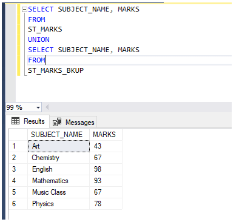Select the MARKS column header
Image resolution: width=239 pixels, height=222 pixels.
(x=106, y=135)
